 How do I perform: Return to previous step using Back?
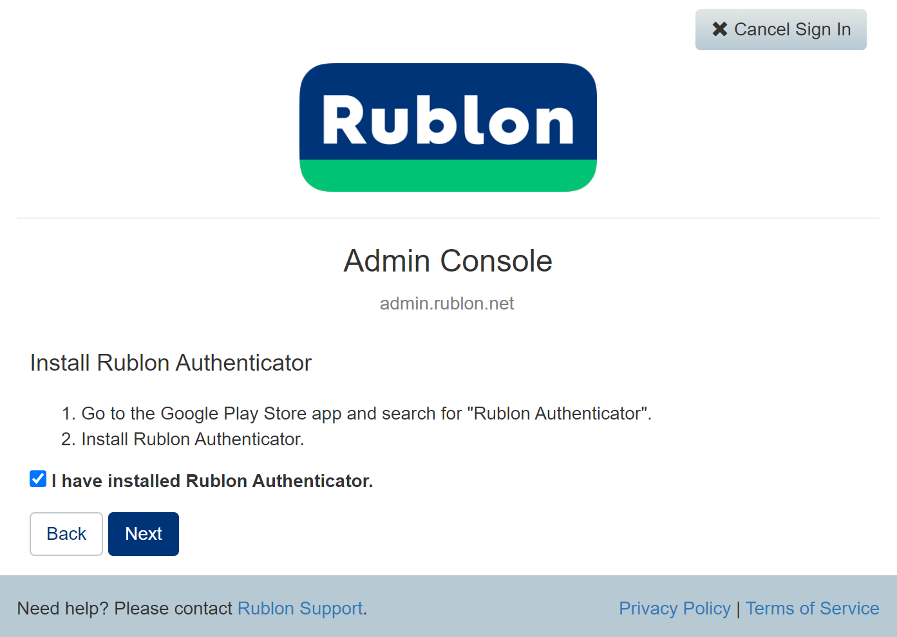66,534
